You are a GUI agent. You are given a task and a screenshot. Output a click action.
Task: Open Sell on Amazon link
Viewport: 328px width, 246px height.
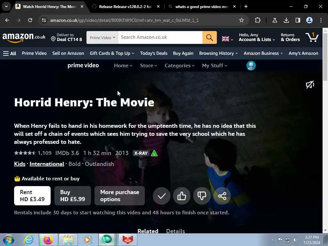68,53
